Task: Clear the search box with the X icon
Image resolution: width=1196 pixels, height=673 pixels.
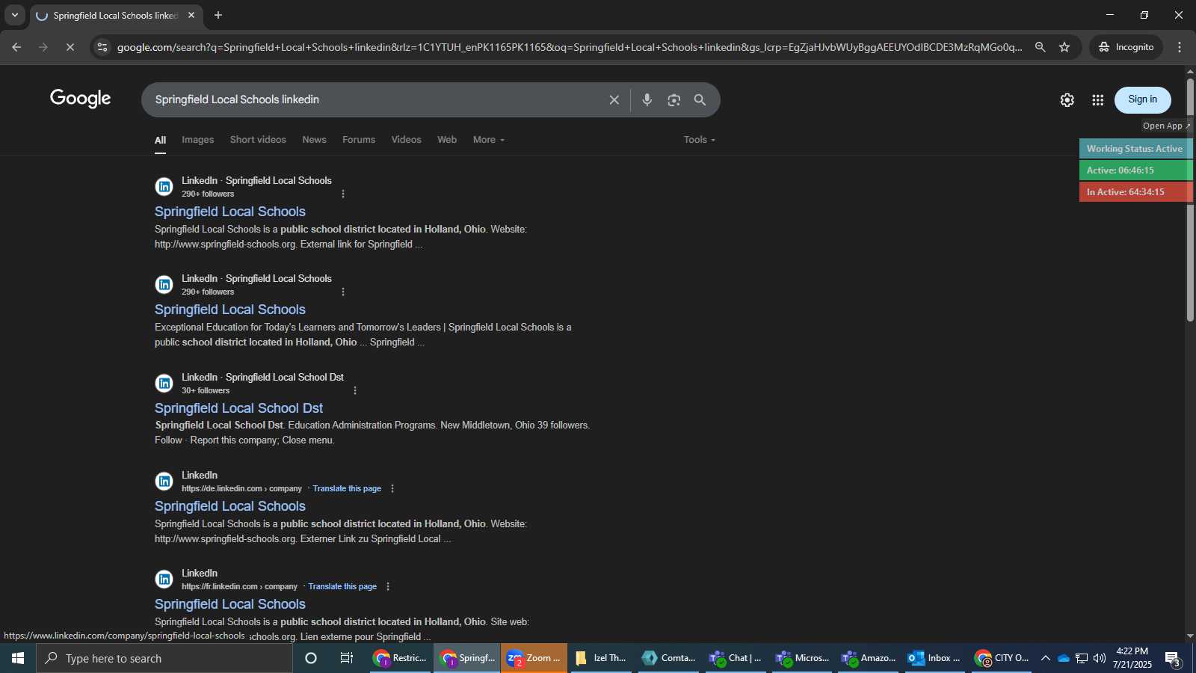Action: pyautogui.click(x=614, y=99)
